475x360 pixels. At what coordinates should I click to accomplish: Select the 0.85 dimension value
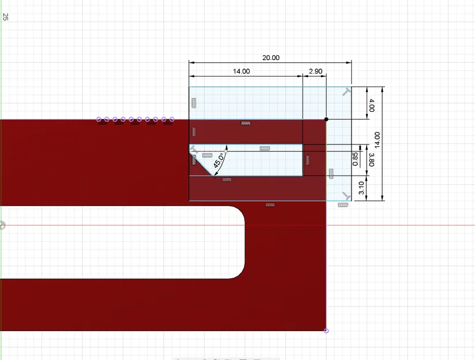coord(355,159)
